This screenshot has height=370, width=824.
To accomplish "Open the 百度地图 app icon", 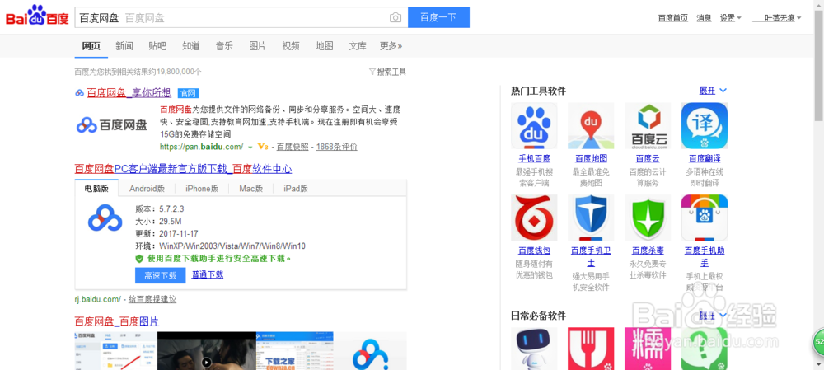I will pos(591,125).
